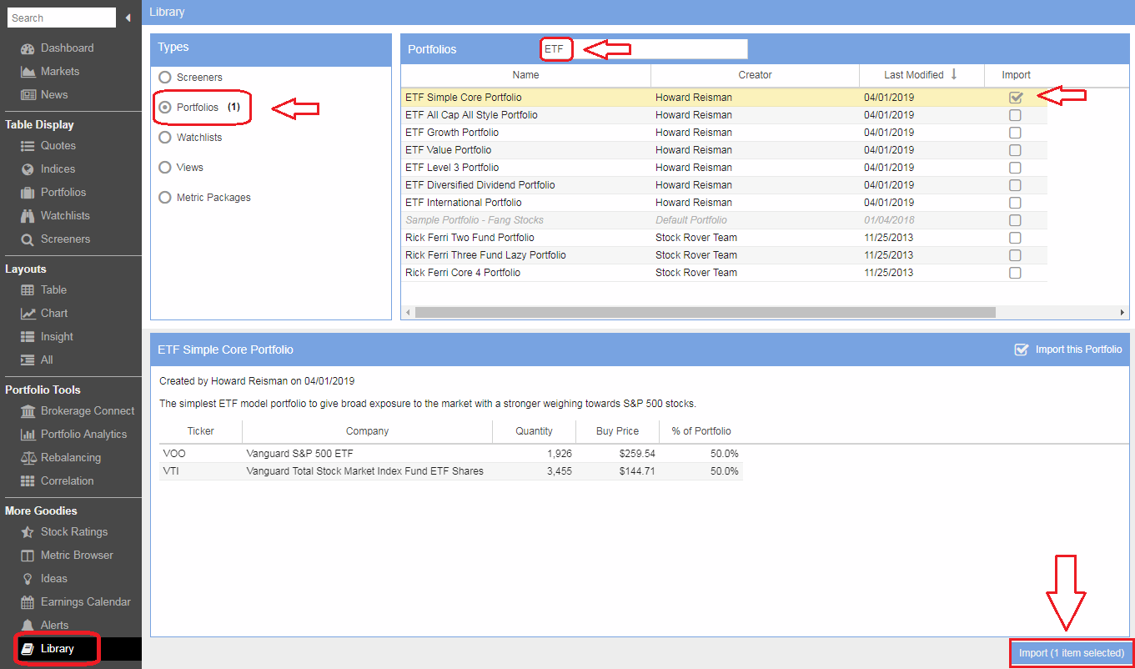This screenshot has height=669, width=1135.
Task: Click the scrollbar's right arrow in portfolios table
Action: 1122,312
